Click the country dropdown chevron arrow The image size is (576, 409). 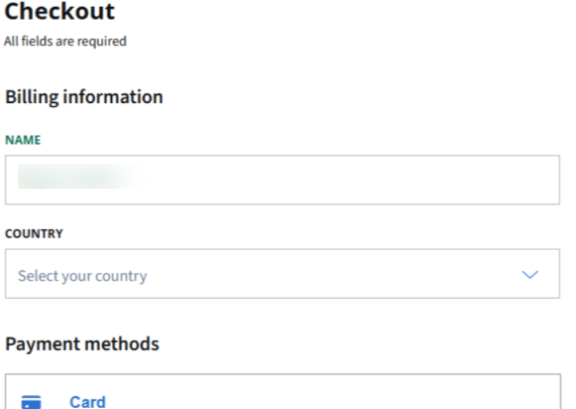point(530,275)
